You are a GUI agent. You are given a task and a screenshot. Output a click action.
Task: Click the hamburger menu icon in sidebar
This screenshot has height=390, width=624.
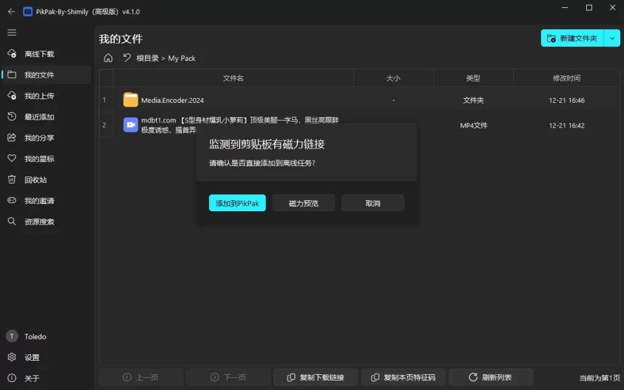point(12,33)
